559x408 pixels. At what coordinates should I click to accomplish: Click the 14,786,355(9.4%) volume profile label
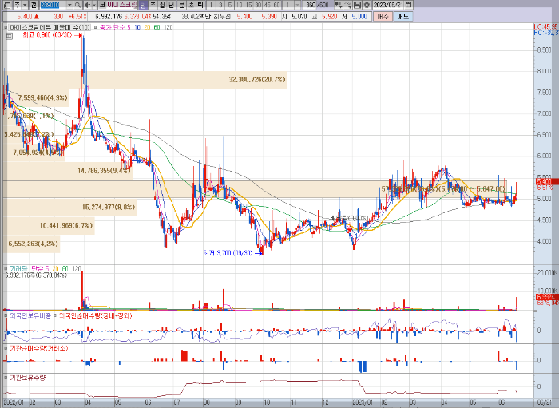(x=104, y=171)
